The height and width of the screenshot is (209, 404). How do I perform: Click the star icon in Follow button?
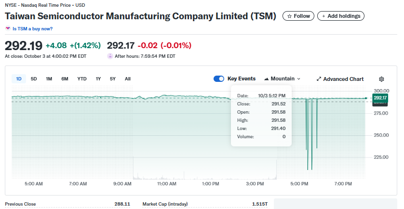click(x=289, y=16)
